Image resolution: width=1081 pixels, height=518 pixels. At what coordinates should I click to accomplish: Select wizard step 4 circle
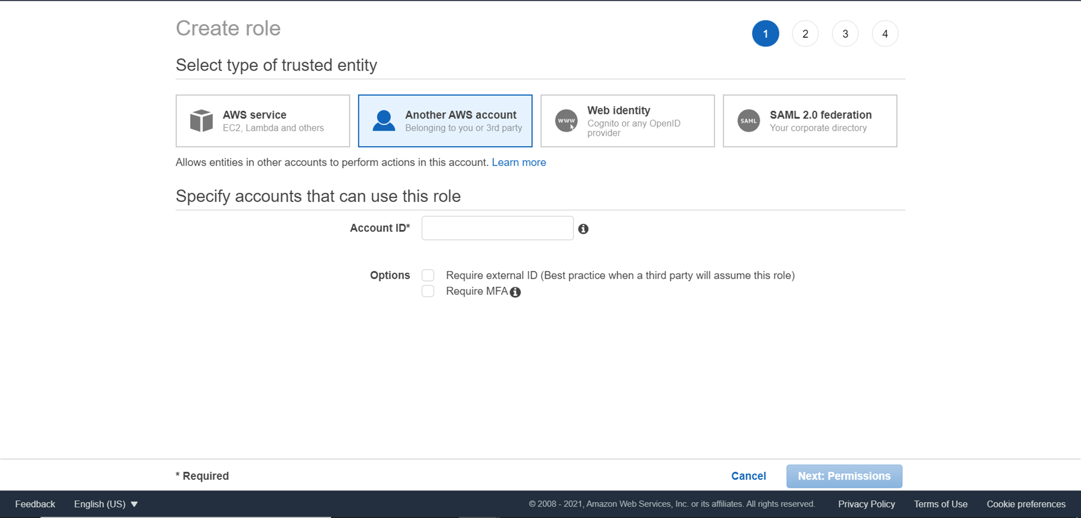point(885,34)
